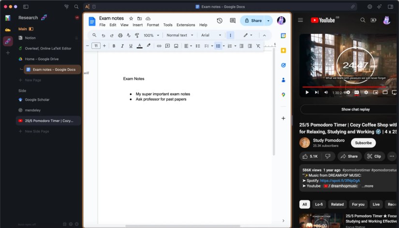Insert an image from the toolbar
This screenshot has height=228, width=399.
click(176, 46)
